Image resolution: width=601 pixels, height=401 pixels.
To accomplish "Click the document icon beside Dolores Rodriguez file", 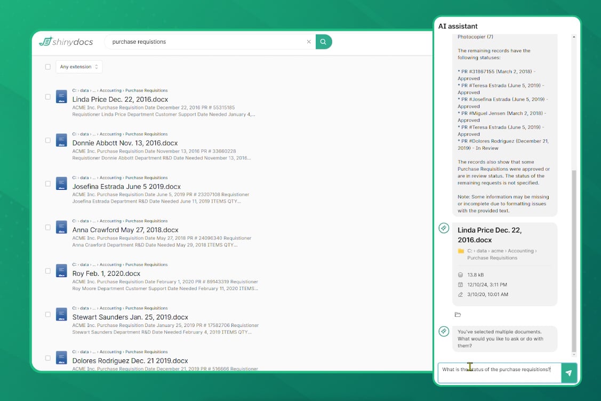I will (61, 358).
